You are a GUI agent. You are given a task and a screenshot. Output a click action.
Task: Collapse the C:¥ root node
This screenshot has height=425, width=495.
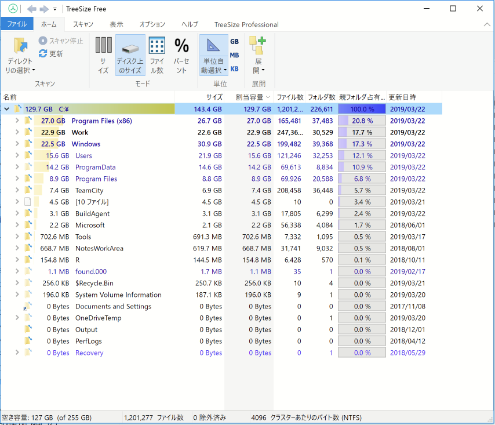point(6,109)
